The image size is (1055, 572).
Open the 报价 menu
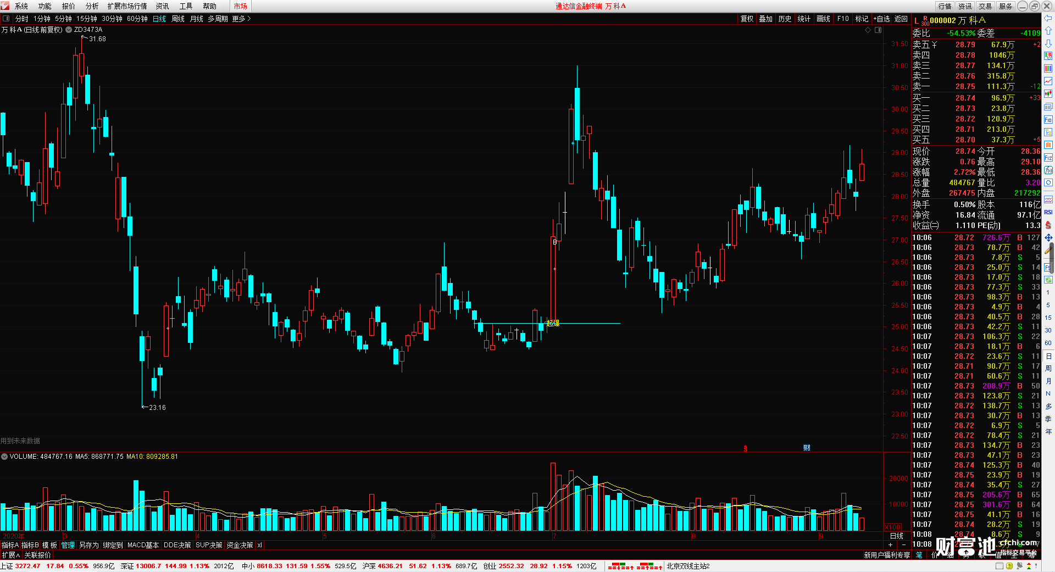(69, 6)
